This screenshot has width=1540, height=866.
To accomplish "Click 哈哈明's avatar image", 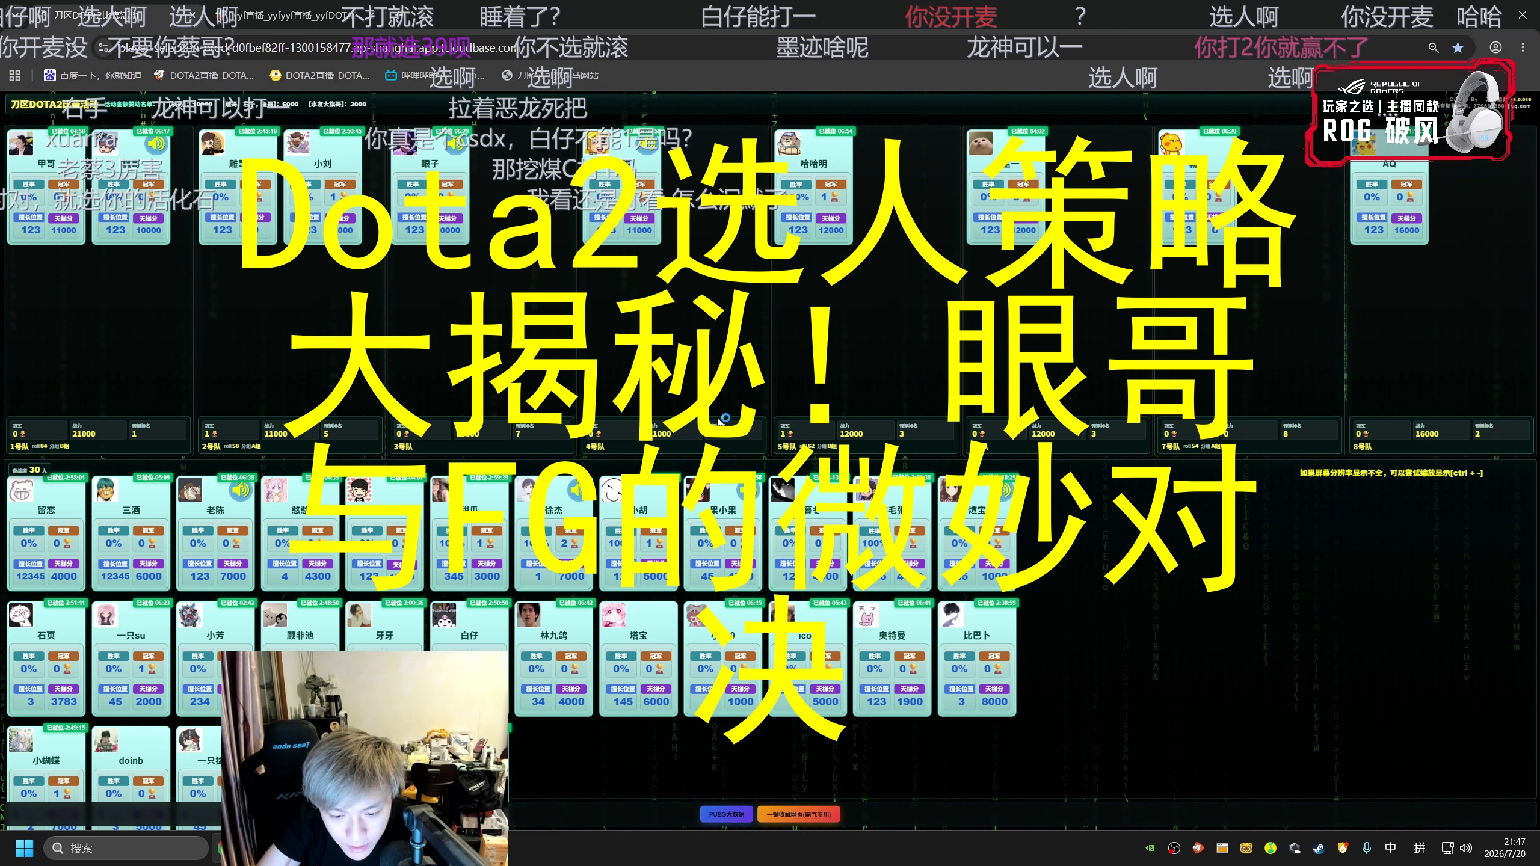I will [x=788, y=144].
